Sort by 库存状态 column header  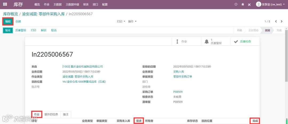pyautogui.click(x=193, y=121)
